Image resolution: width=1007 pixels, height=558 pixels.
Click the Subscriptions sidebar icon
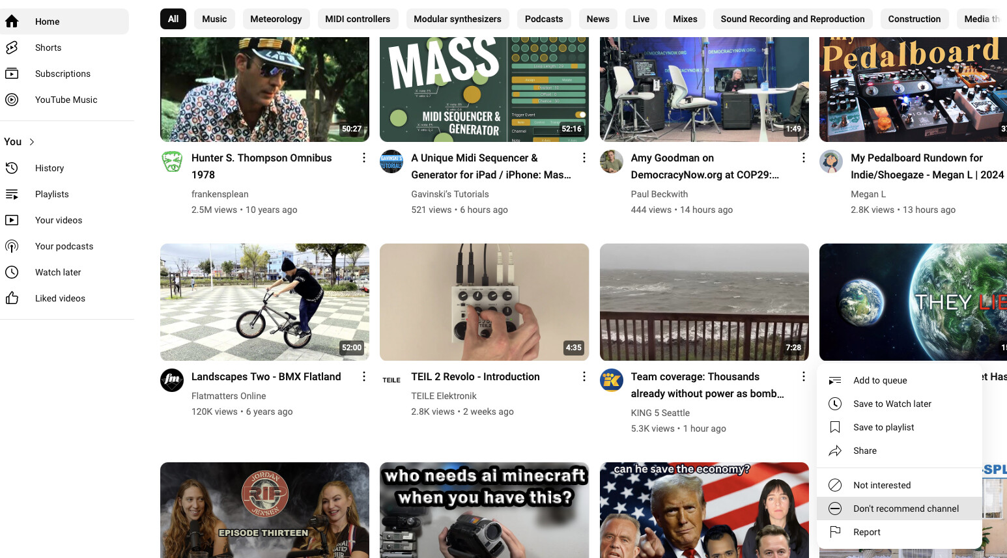point(12,74)
